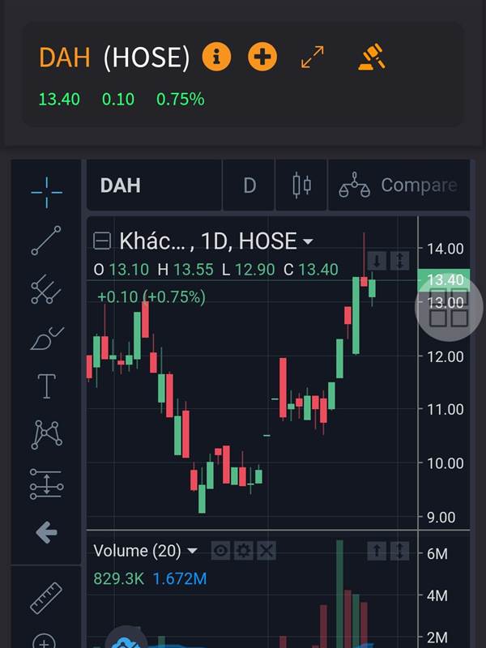Image resolution: width=486 pixels, height=648 pixels.
Task: Click the DAH ticker name in header
Action: 65,57
